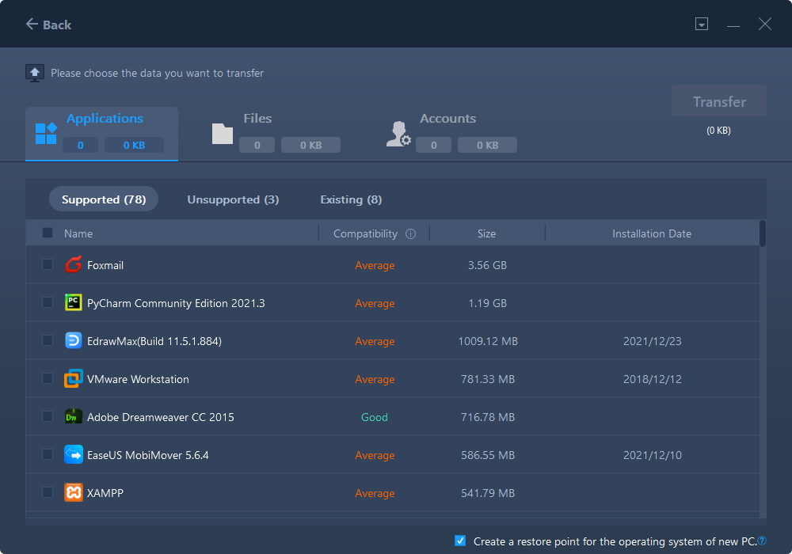Click the Transfer button
Viewport: 792px width, 554px height.
(718, 101)
